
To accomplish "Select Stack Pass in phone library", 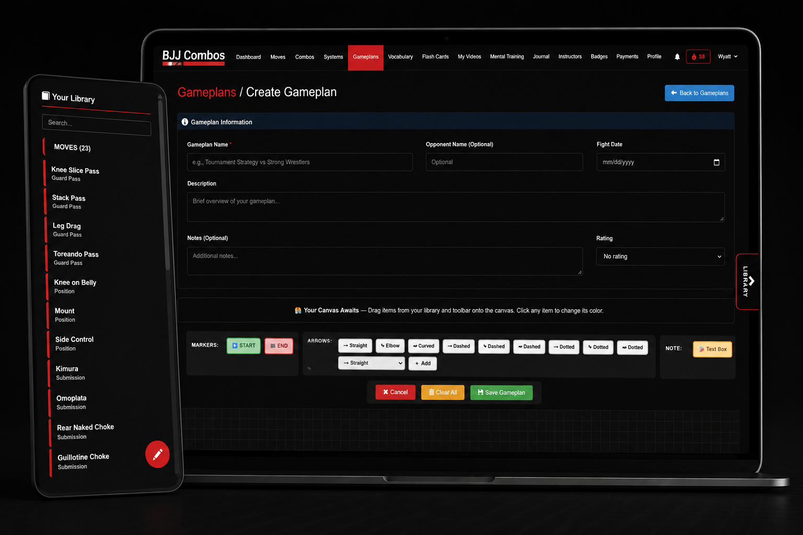I will 68,202.
